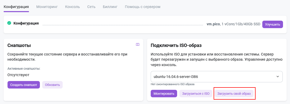The image size is (290, 104).
Task: Click the Подключить ISO-образ heading
Action: [176, 45]
